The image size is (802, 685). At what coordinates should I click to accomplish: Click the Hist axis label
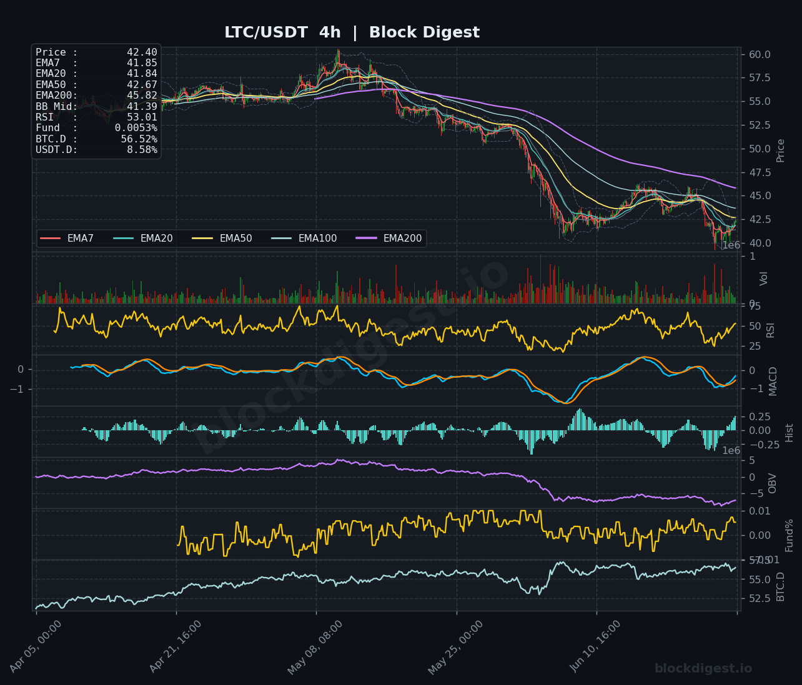[x=790, y=433]
